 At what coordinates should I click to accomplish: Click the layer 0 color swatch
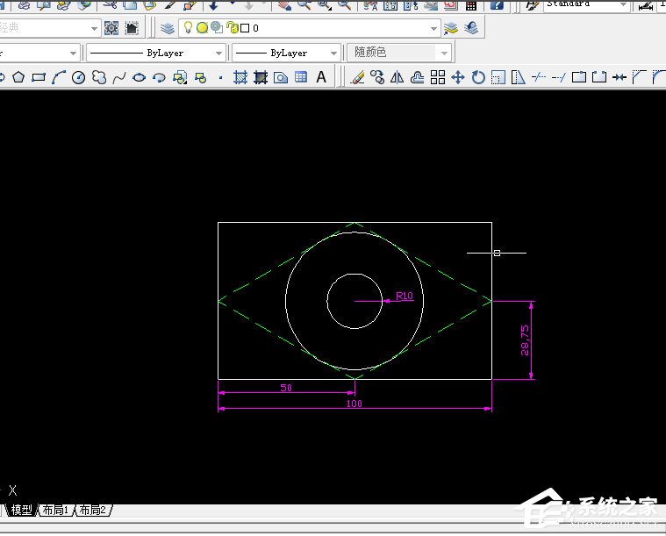245,28
